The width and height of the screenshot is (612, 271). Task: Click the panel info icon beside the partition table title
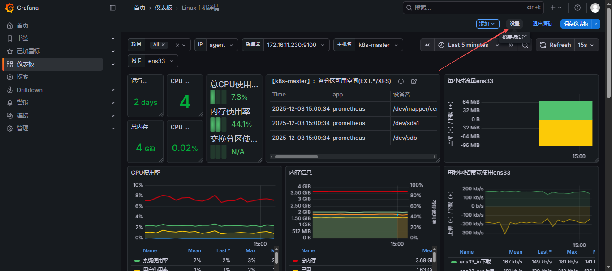pyautogui.click(x=401, y=81)
